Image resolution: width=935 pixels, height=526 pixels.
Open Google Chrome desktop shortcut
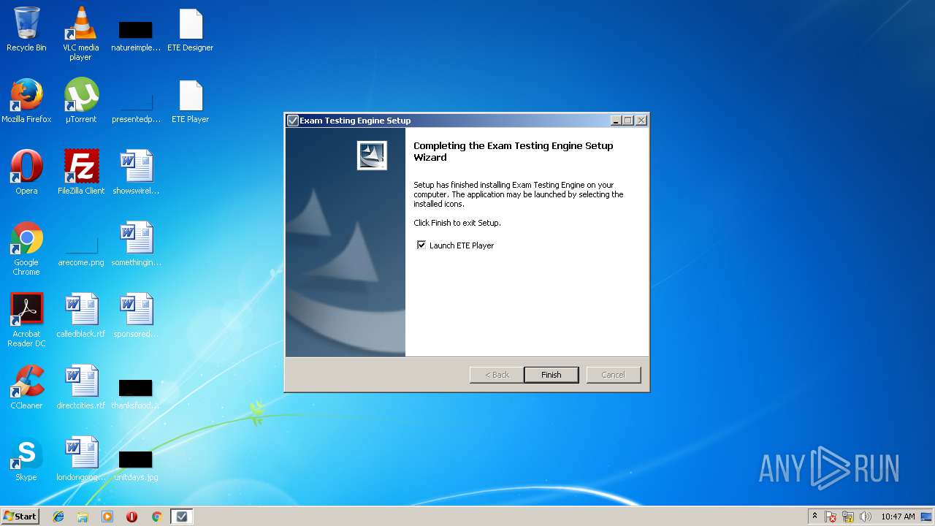click(x=26, y=248)
